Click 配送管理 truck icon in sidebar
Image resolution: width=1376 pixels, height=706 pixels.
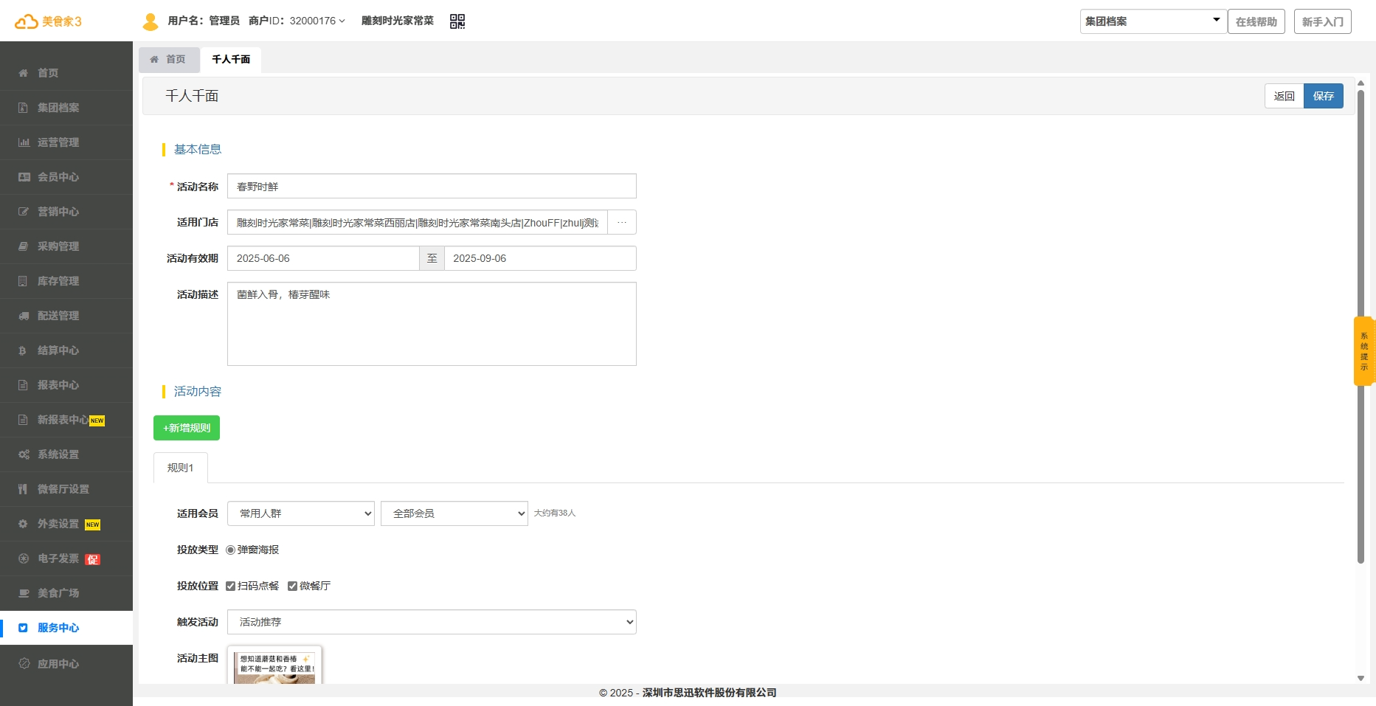click(24, 316)
